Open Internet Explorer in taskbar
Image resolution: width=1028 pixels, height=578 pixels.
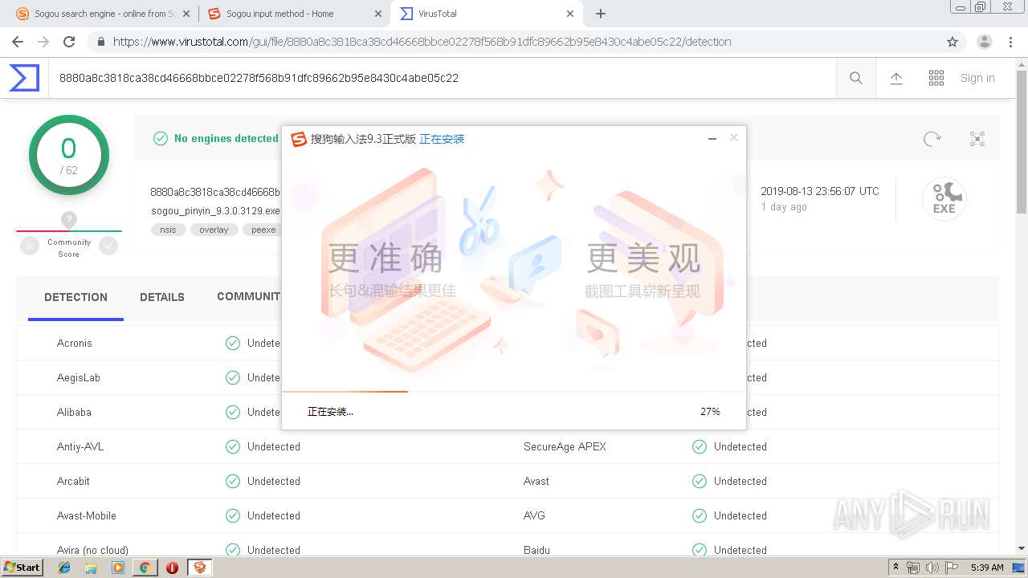click(x=64, y=568)
